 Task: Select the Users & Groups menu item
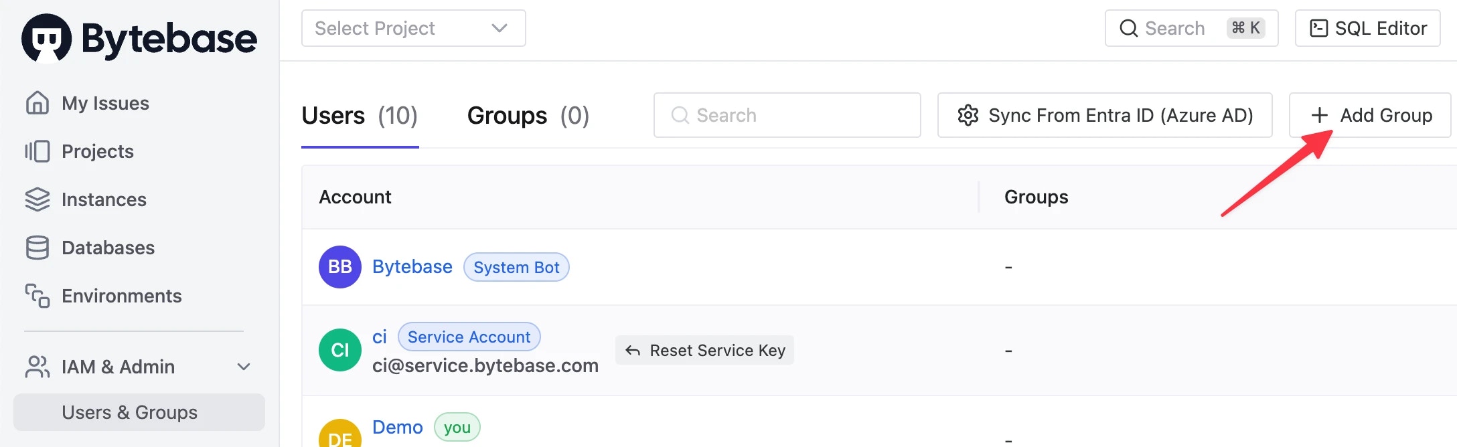(129, 412)
